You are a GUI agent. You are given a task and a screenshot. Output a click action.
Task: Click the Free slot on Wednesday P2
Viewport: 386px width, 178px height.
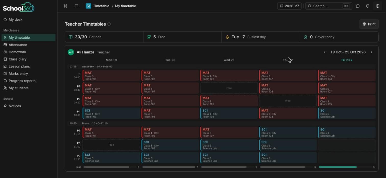click(229, 88)
